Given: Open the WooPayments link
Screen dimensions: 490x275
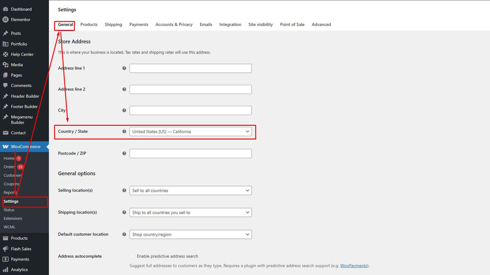Looking at the screenshot, I should pos(353,266).
